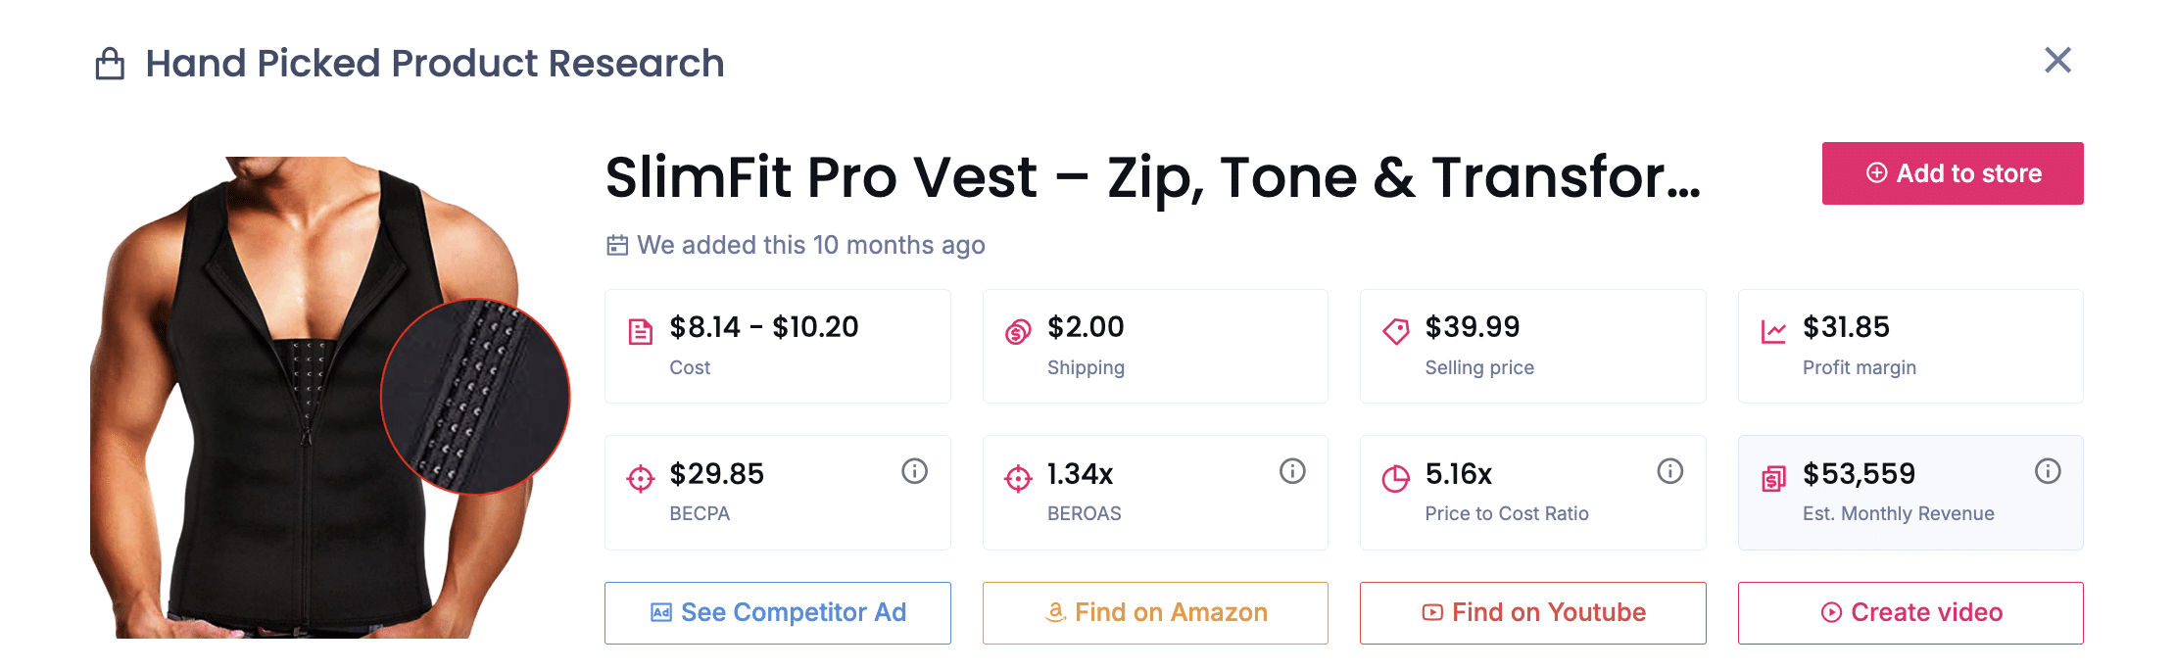Click the Price to Cost Ratio clock icon
Viewport: 2175px width, 670px height.
point(1395,478)
